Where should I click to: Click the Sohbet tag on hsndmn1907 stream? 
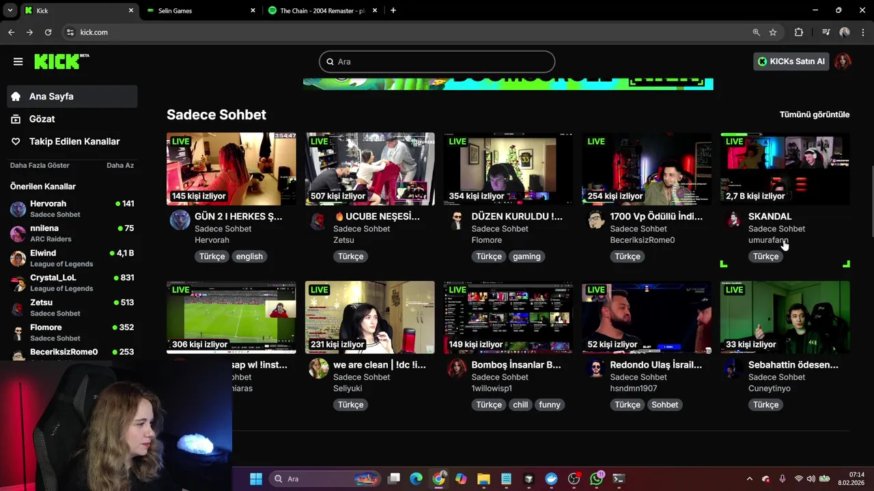click(664, 405)
